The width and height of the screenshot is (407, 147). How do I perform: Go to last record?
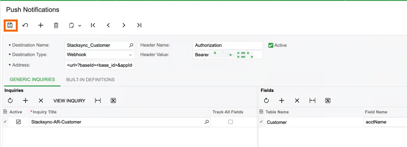click(x=139, y=25)
